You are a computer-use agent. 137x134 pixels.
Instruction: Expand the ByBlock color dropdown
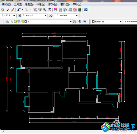coord(121,22)
